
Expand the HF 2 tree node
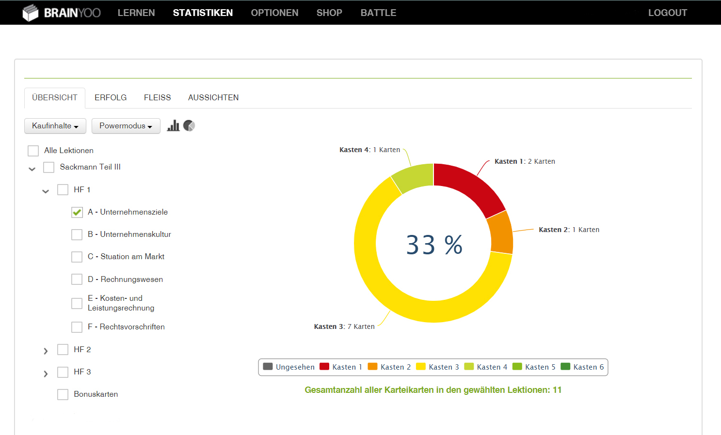click(46, 351)
